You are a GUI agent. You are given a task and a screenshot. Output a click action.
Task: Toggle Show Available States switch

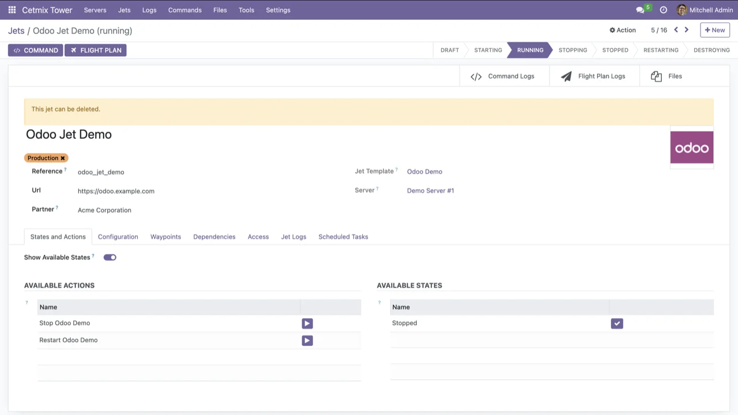[x=110, y=257]
